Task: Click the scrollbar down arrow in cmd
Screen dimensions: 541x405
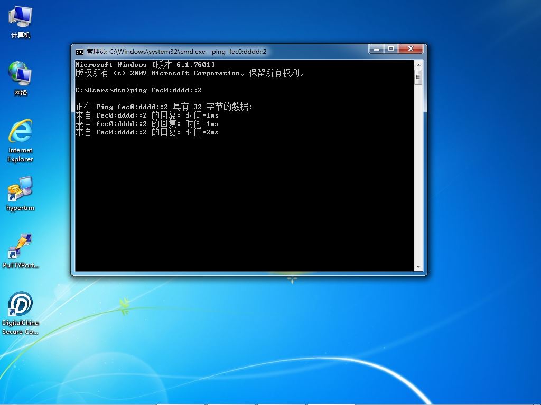Action: pos(418,267)
